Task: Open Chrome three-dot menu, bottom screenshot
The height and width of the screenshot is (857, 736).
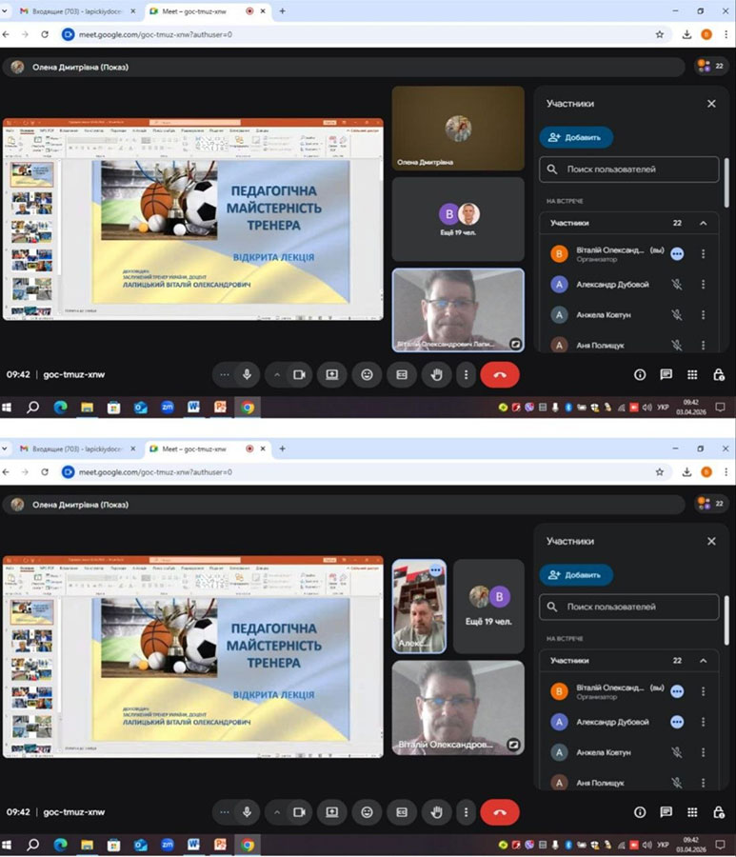Action: (726, 472)
